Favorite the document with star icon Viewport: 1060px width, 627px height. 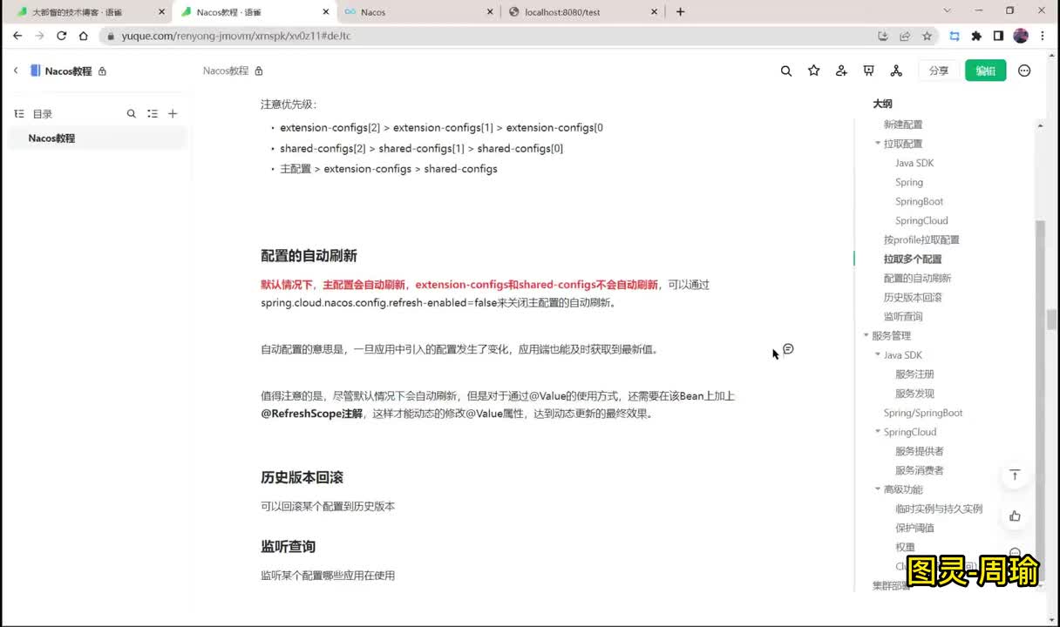(x=813, y=71)
